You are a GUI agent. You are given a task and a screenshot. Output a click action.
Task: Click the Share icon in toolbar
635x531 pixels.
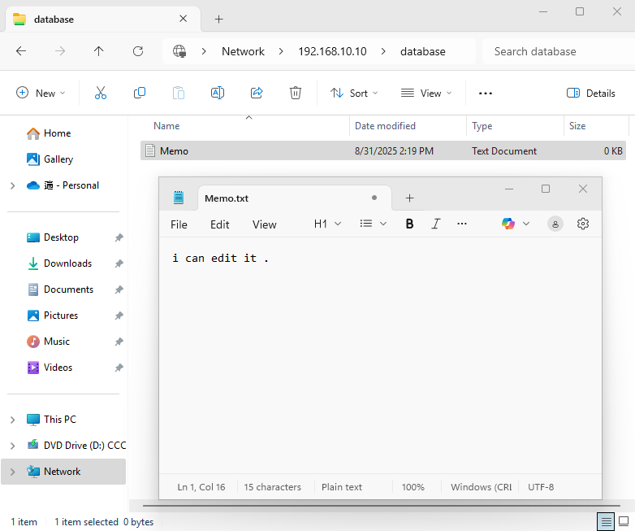pos(257,94)
